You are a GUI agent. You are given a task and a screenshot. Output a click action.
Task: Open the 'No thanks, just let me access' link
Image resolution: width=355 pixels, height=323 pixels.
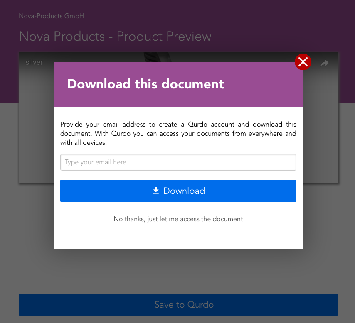178,219
